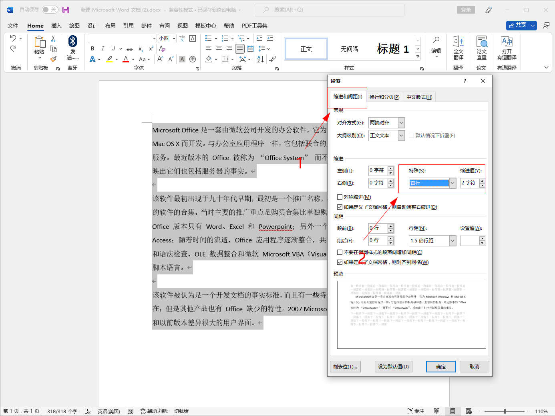Open Youdao translate icon

click(x=507, y=41)
